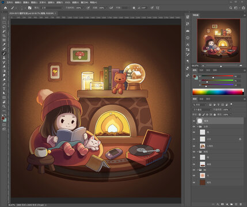Select the Move tool in the toolbox
The height and width of the screenshot is (207, 247).
[4, 18]
